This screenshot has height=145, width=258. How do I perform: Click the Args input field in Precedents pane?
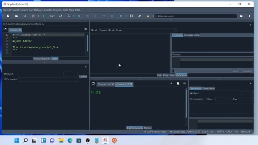pyautogui.click(x=246, y=99)
